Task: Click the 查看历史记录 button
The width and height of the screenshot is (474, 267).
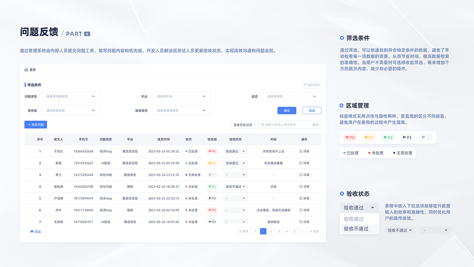Action: (243, 125)
